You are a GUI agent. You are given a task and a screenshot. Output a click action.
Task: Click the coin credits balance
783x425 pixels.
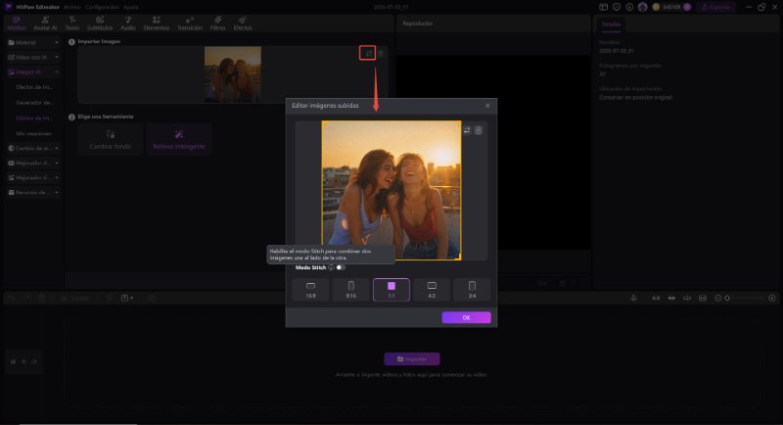[671, 7]
